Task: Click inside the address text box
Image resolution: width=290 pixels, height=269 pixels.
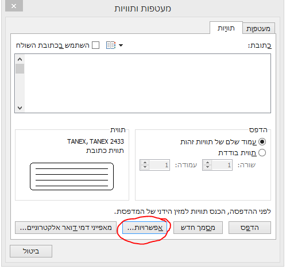Action: point(148,83)
